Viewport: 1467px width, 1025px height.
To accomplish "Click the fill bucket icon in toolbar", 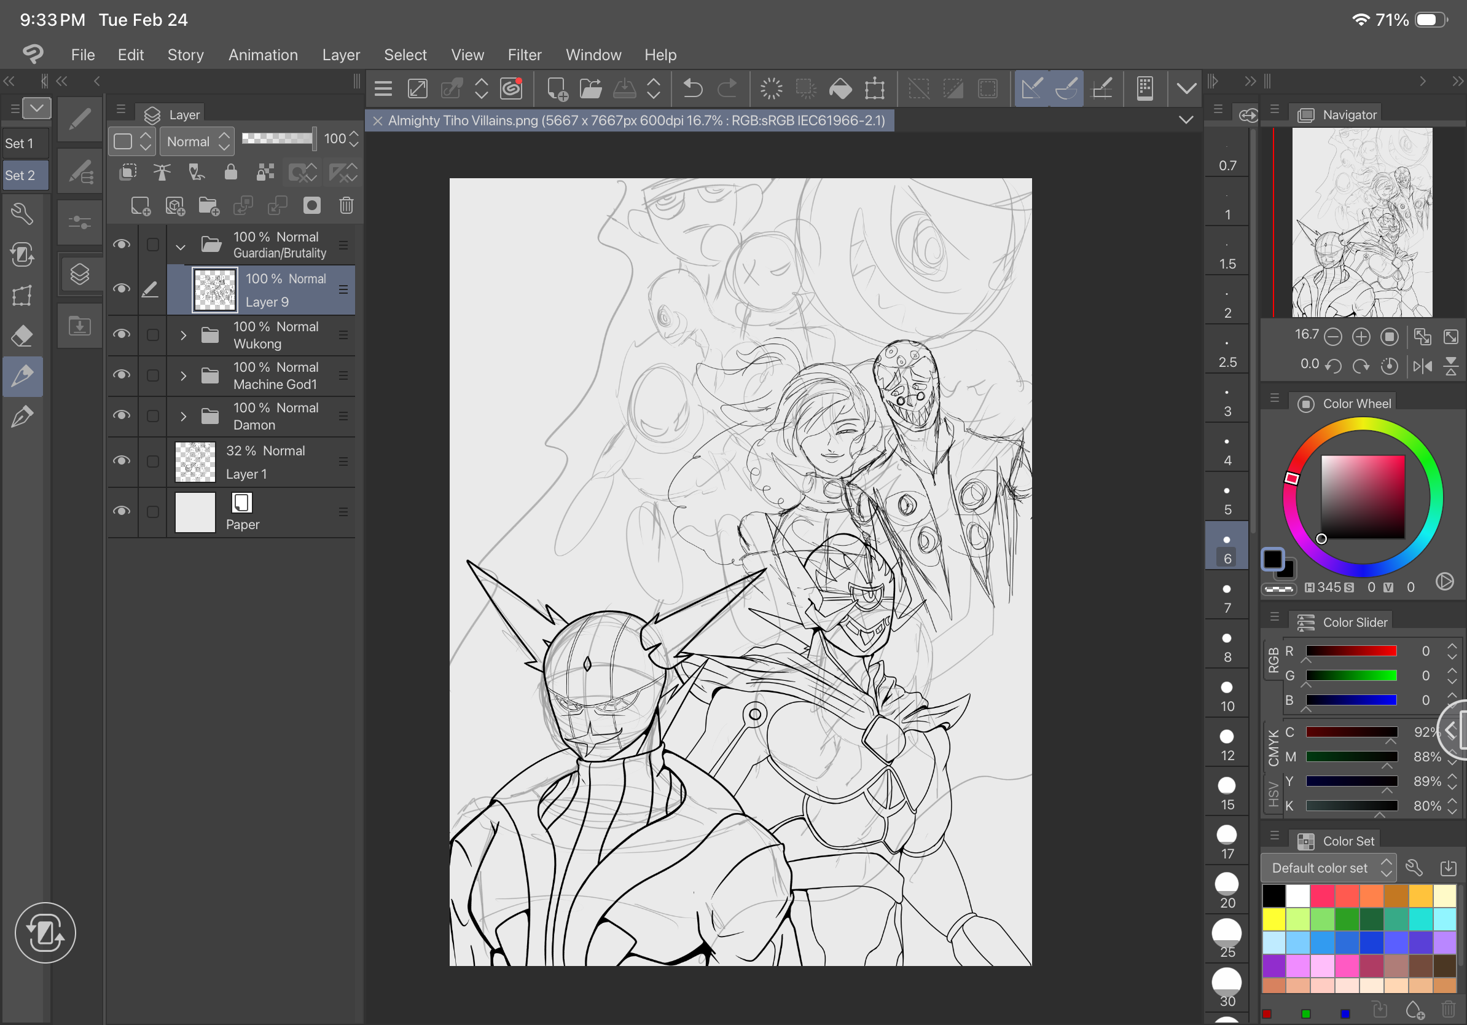I will click(x=840, y=88).
